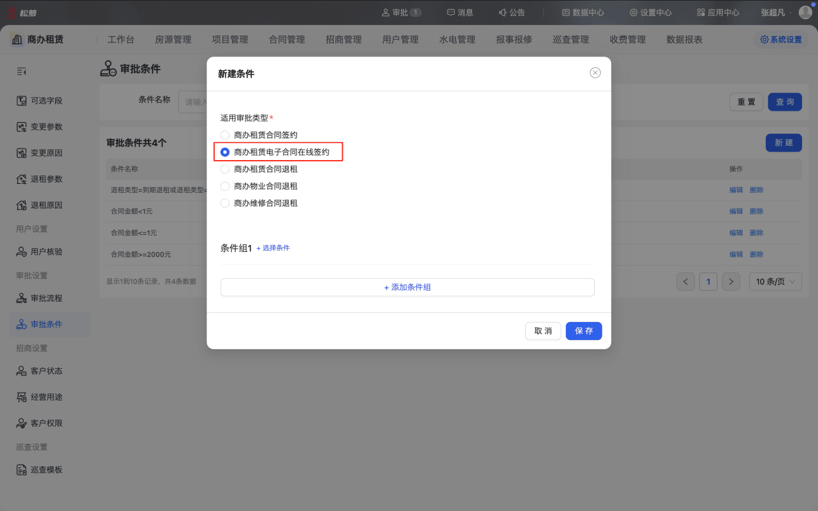
Task: Click the 商办租赁 app logo icon
Action: point(17,40)
